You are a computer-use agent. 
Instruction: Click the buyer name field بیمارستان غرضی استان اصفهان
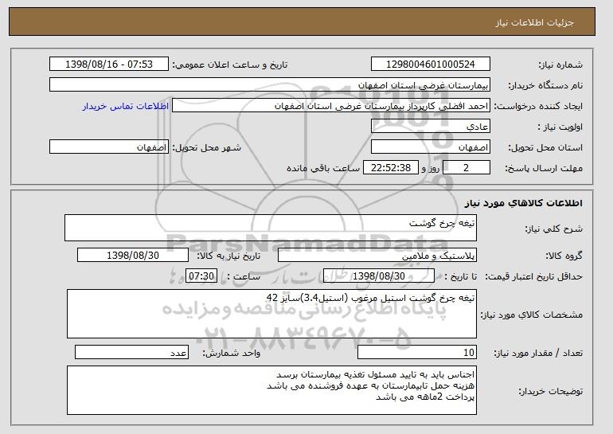(270, 85)
